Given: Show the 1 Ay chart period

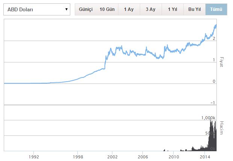Looking at the screenshot, I should (x=129, y=9).
